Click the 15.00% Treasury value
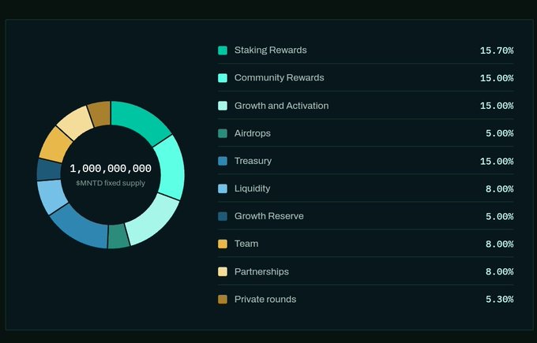Screen dimensions: 537x343 (497, 162)
